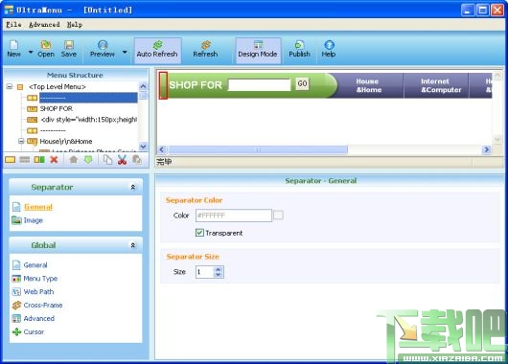Toggle Design Mode in the toolbar
Image resolution: width=508 pixels, height=364 pixels.
[258, 50]
